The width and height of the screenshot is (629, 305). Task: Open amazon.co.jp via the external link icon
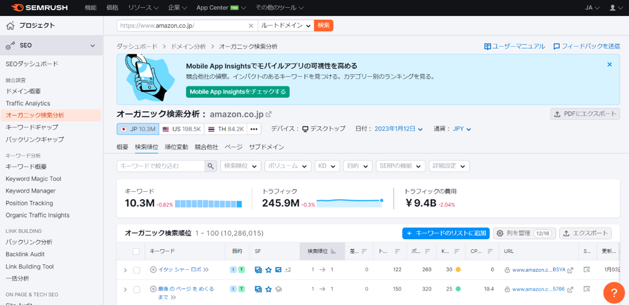pos(269,113)
